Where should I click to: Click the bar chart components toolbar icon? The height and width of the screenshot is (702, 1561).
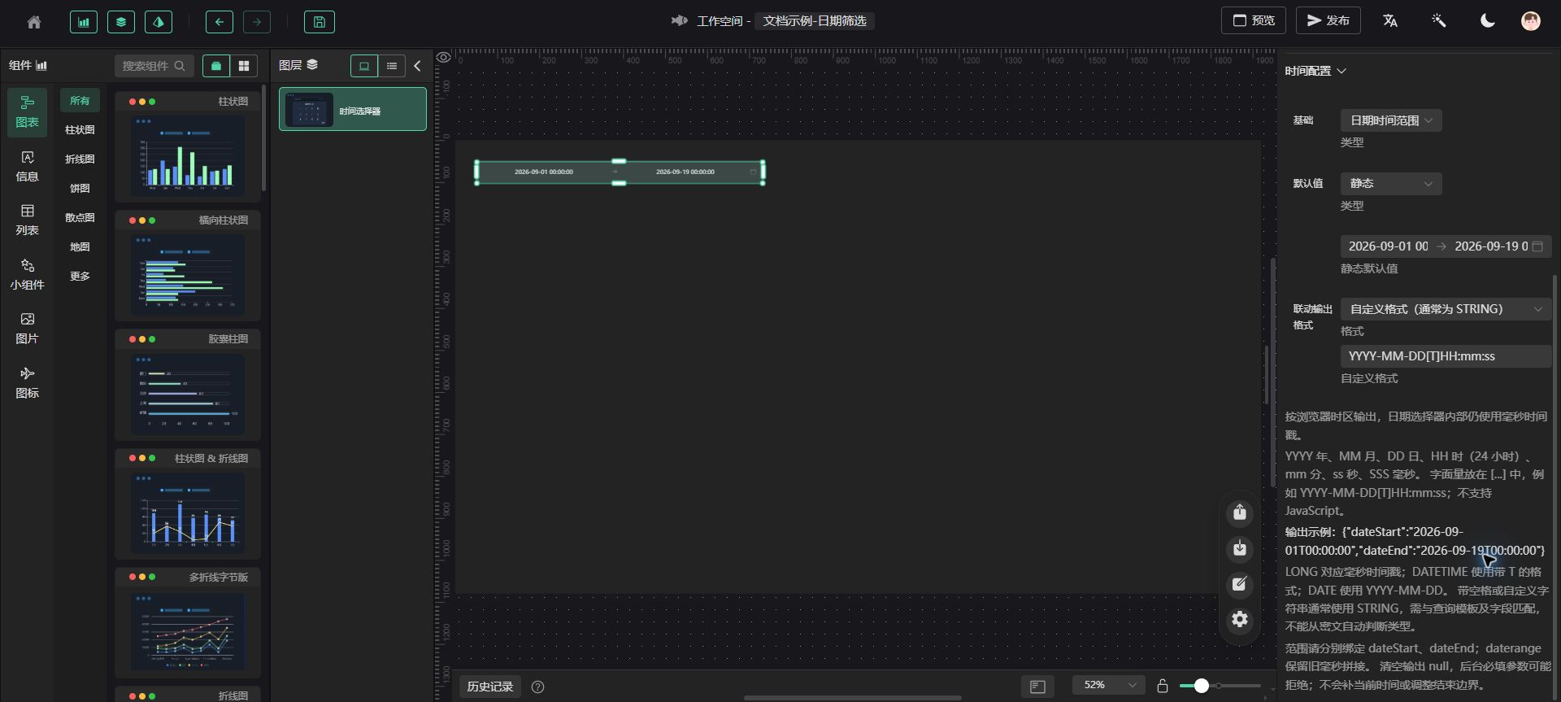click(84, 22)
